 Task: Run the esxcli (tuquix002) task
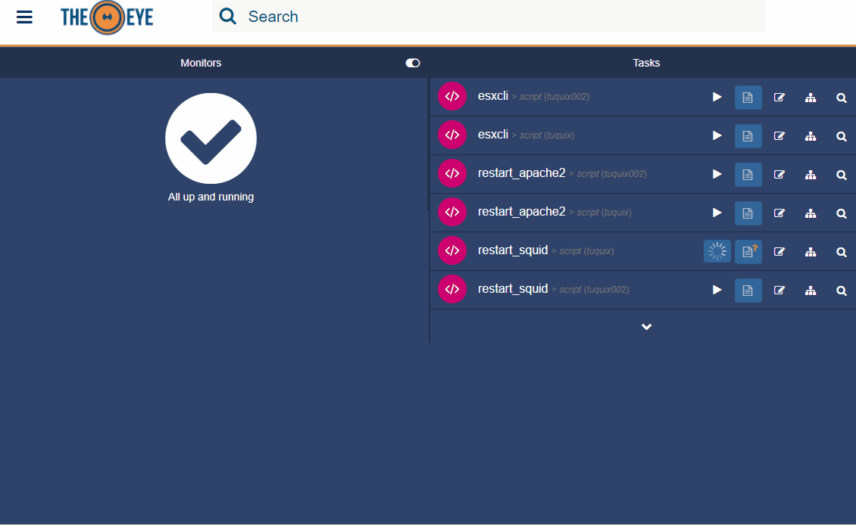coord(717,98)
